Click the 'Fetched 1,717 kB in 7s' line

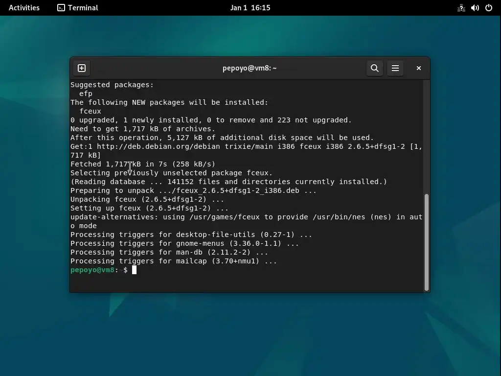click(143, 164)
